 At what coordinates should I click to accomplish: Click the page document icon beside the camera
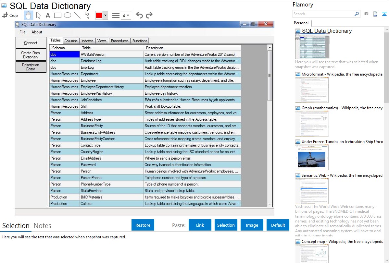pos(375,14)
